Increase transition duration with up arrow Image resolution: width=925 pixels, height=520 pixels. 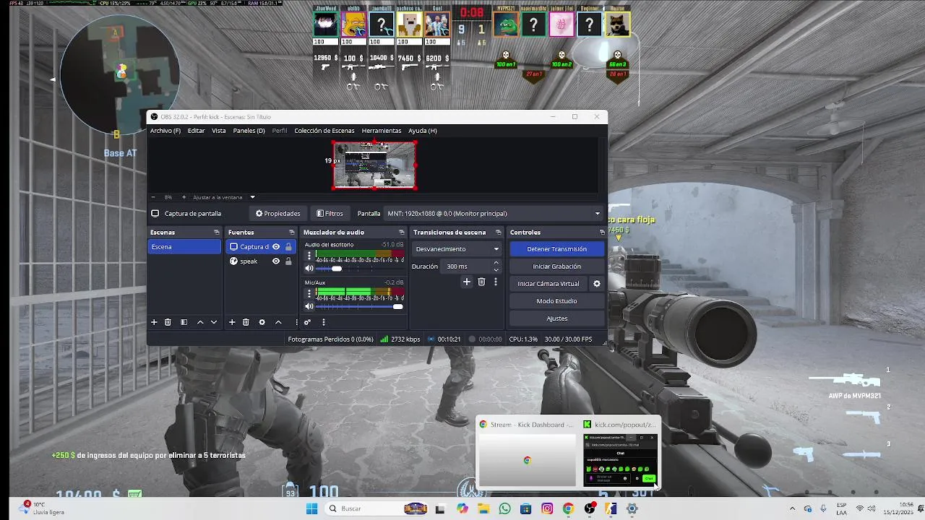coord(496,264)
